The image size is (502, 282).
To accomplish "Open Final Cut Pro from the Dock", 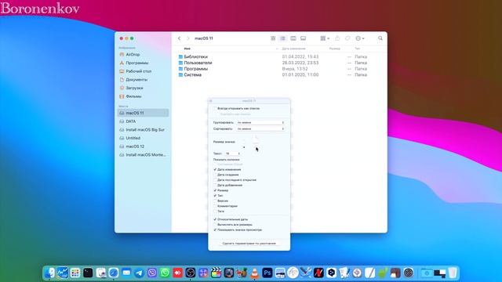I will pos(216,273).
